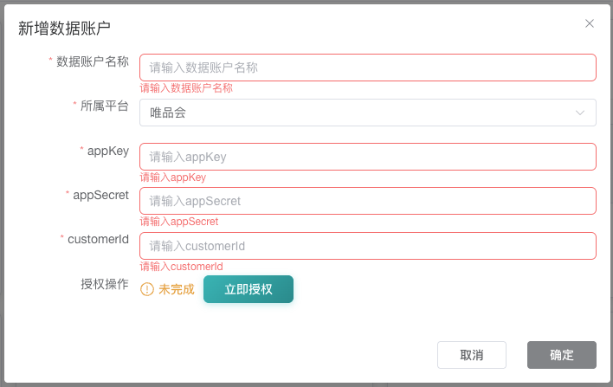Screen dimensions: 613x387
Task: Click the 新增数据账户 dialog title
Action: pos(64,28)
